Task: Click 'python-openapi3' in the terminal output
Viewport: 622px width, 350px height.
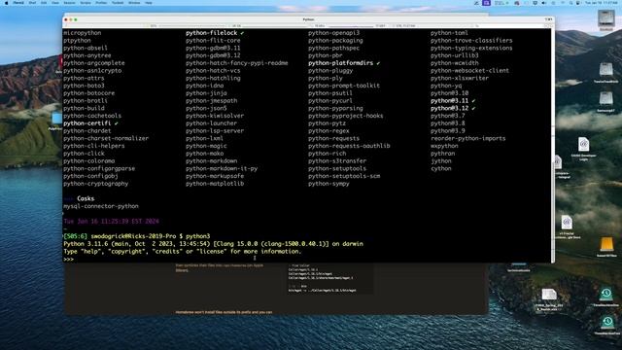Action: (x=333, y=33)
